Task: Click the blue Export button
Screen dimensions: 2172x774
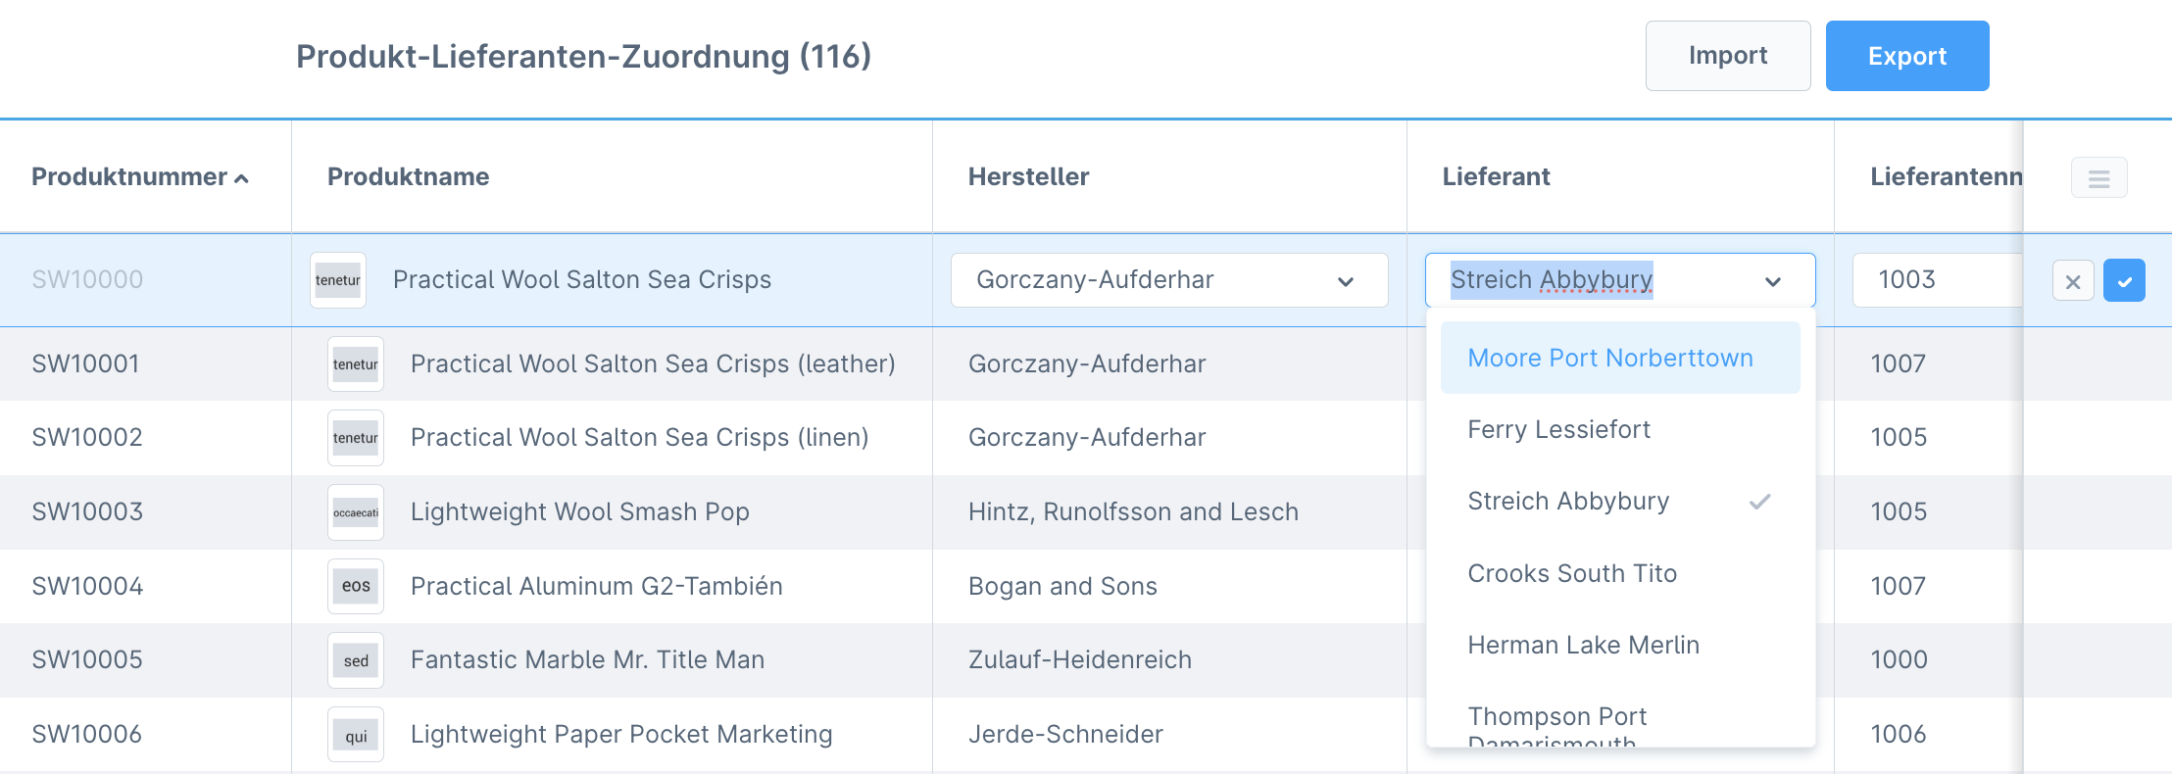Action: point(1906,56)
